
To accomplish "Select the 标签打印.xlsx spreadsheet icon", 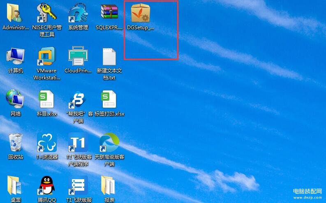I will coord(109,99).
